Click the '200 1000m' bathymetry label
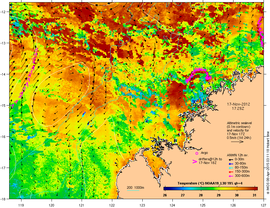Screen dimensions: 270x208 tap(135, 188)
